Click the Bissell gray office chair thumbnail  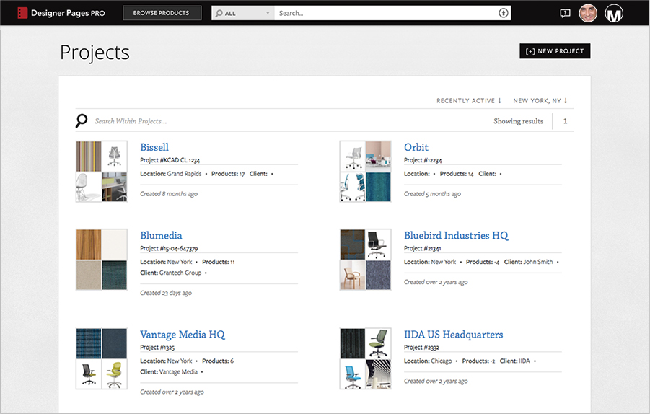coord(115,157)
